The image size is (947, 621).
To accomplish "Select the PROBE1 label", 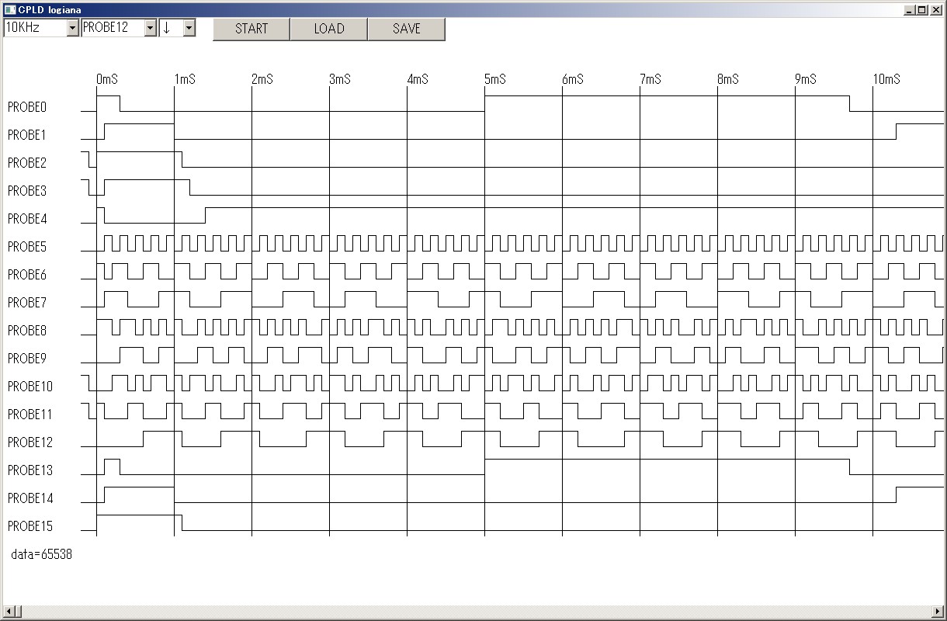I will coord(27,135).
